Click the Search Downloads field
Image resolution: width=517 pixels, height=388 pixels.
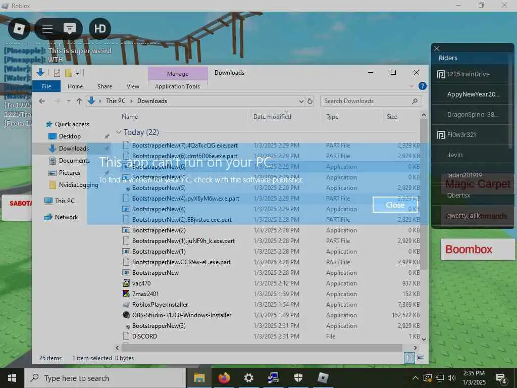(371, 101)
